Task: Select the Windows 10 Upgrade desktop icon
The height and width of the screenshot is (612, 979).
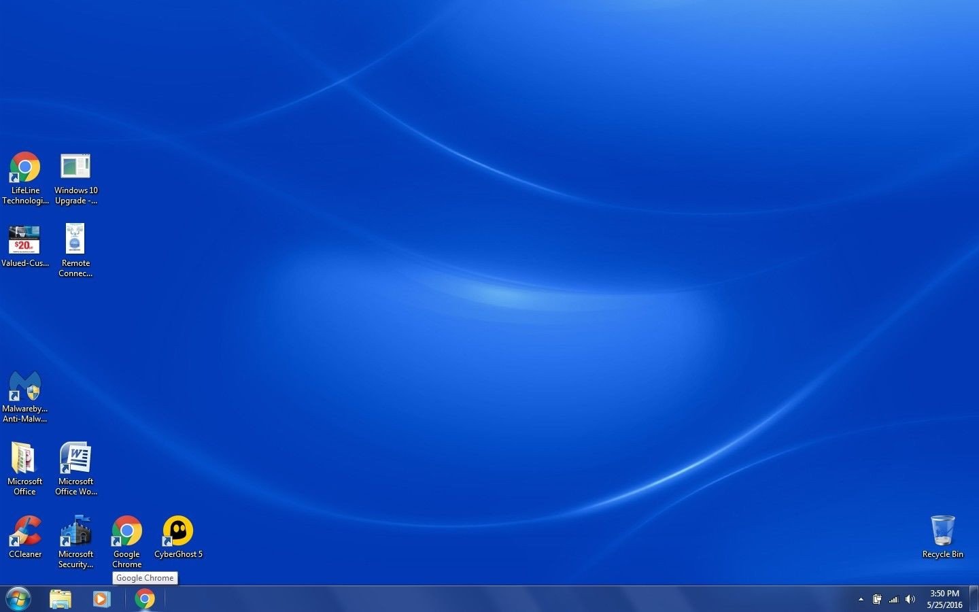Action: point(75,168)
